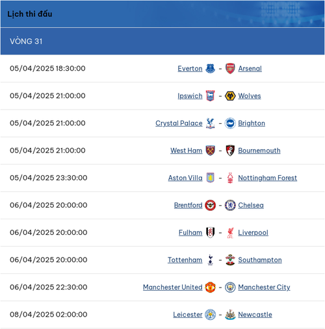Click the VÒNG 31 round header
This screenshot has width=325, height=329.
click(162, 41)
